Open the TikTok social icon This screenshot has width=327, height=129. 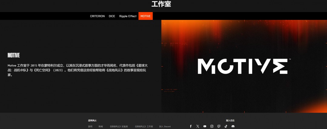226,126
